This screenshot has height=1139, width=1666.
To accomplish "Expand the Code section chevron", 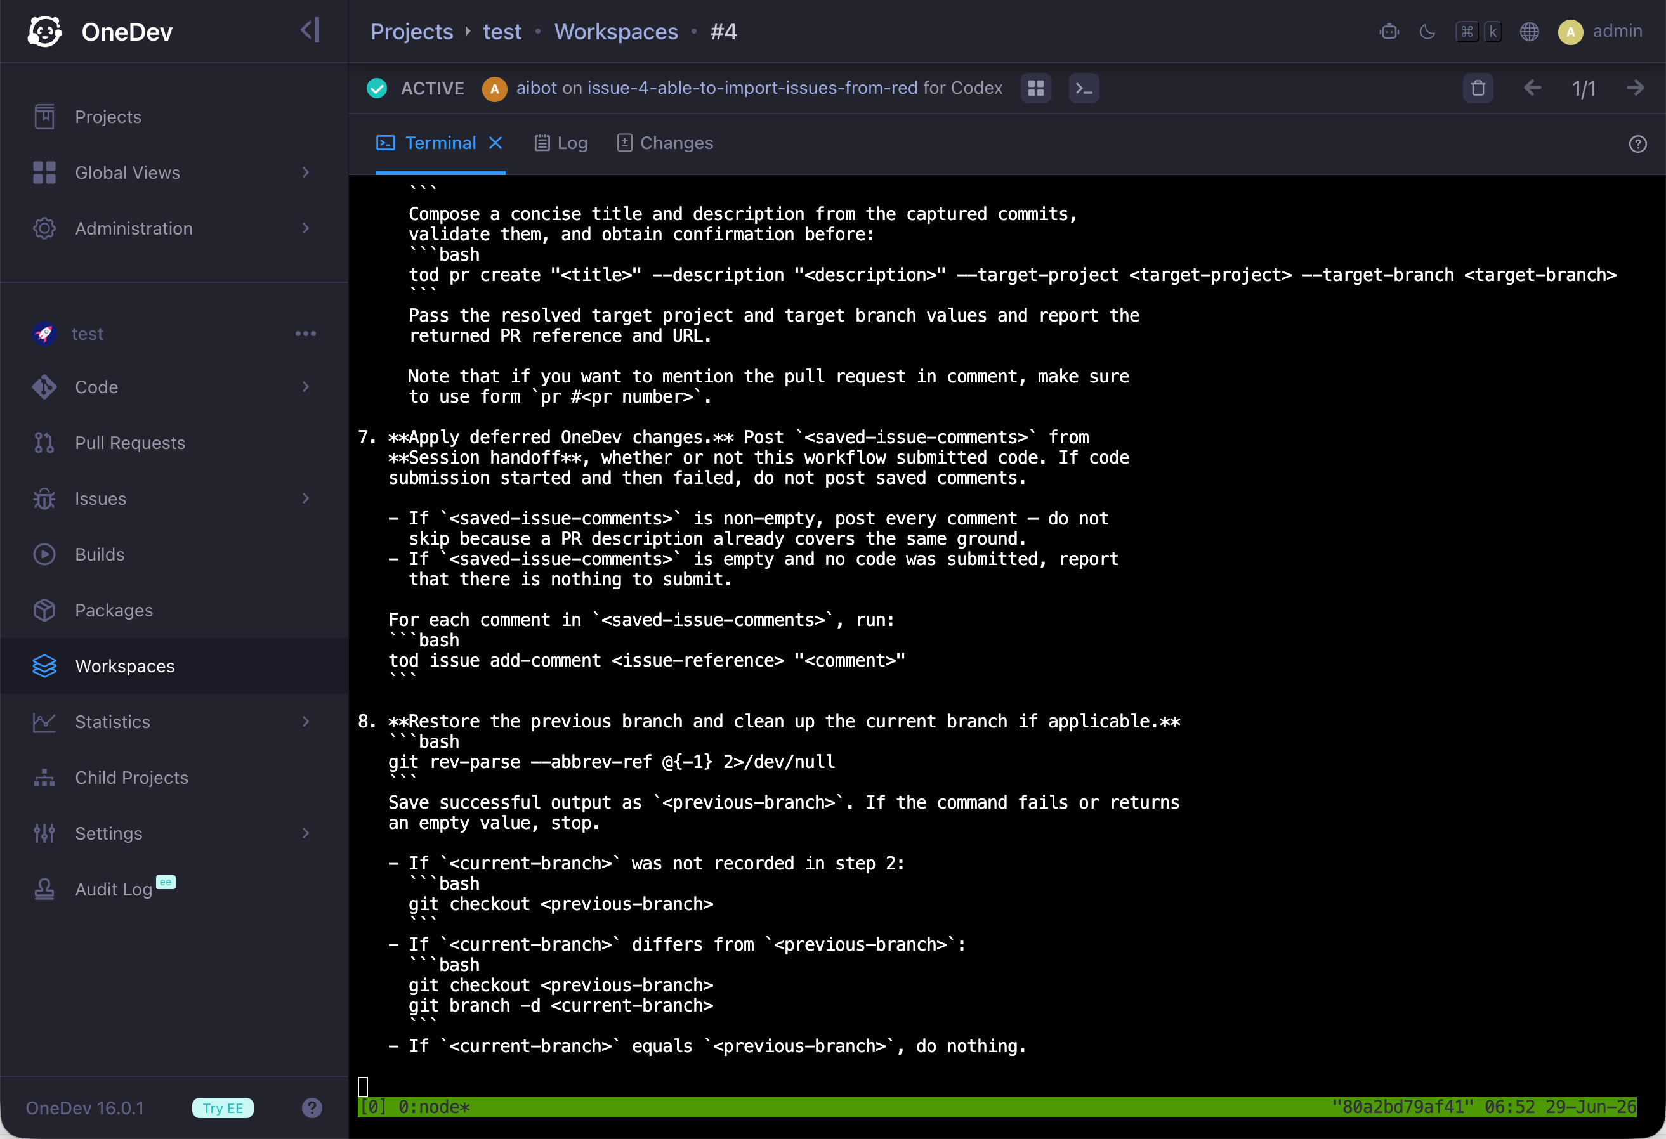I will pos(306,387).
